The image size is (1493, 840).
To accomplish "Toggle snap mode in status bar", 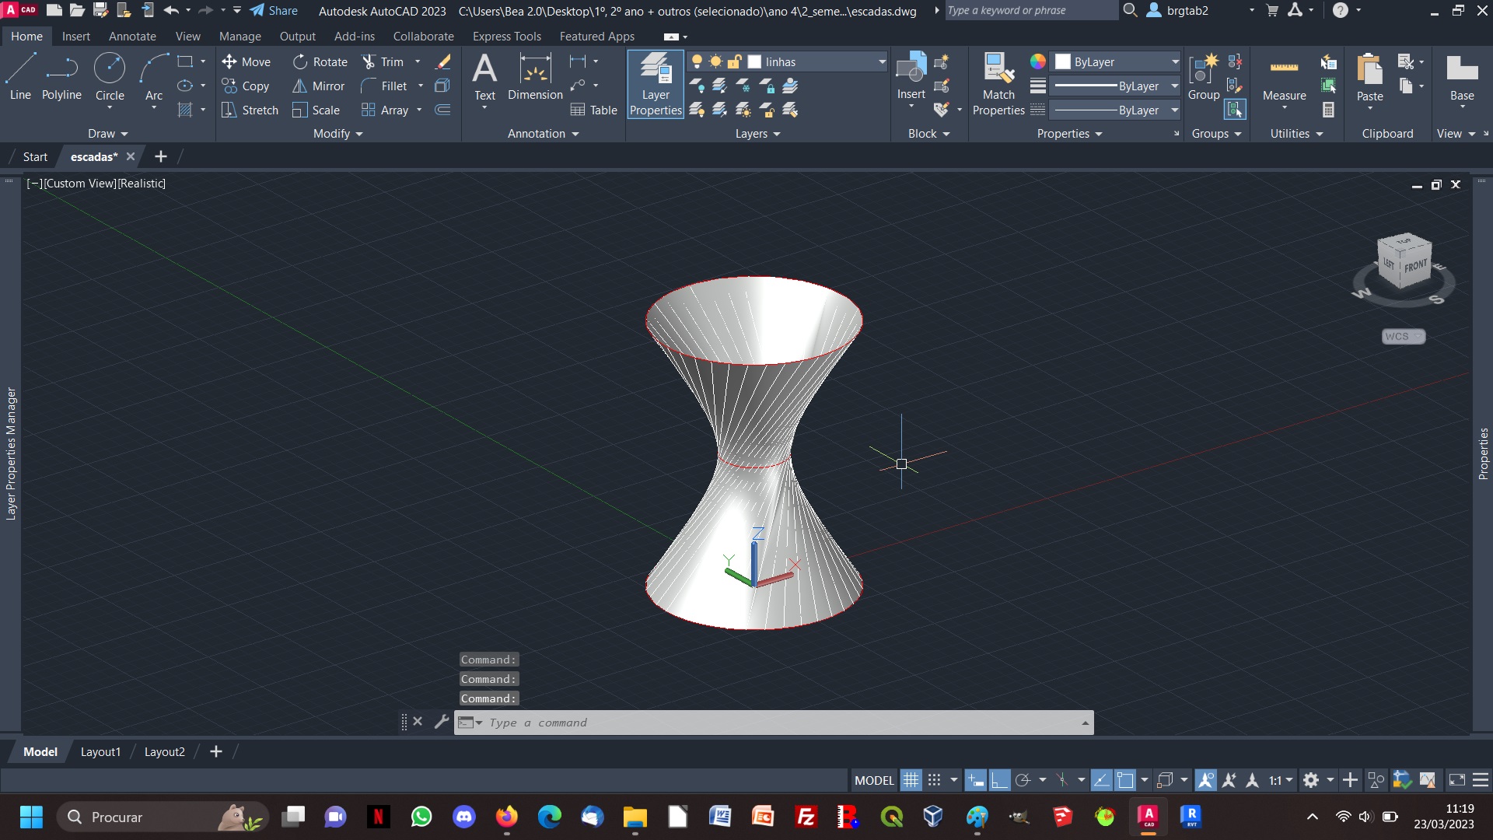I will (x=935, y=780).
